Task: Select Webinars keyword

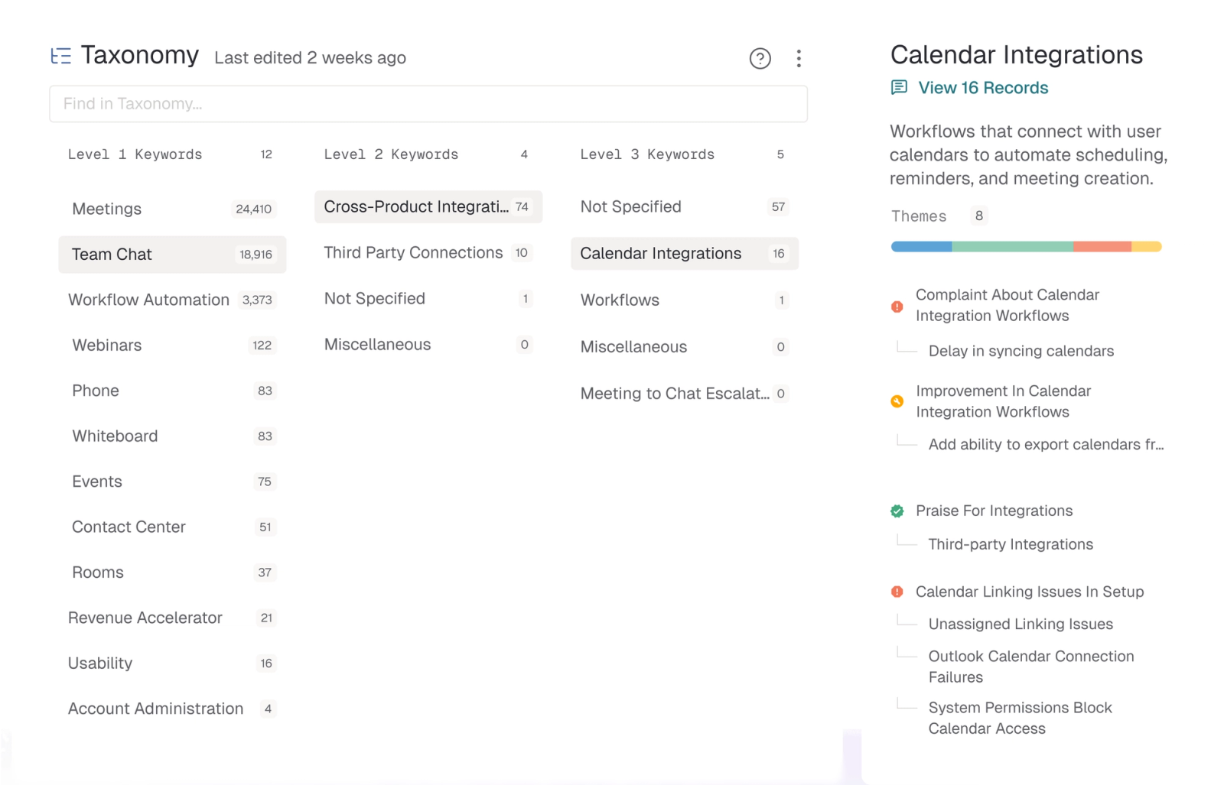Action: pos(172,345)
